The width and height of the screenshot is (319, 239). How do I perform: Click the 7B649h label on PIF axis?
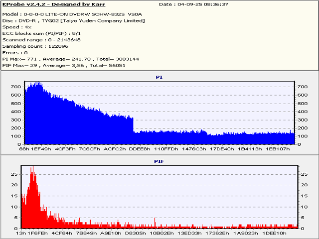click(86, 233)
